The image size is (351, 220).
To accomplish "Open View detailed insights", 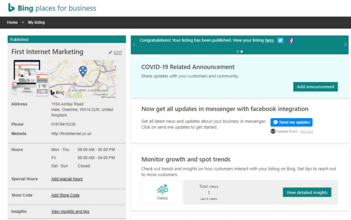I will click(x=307, y=193).
